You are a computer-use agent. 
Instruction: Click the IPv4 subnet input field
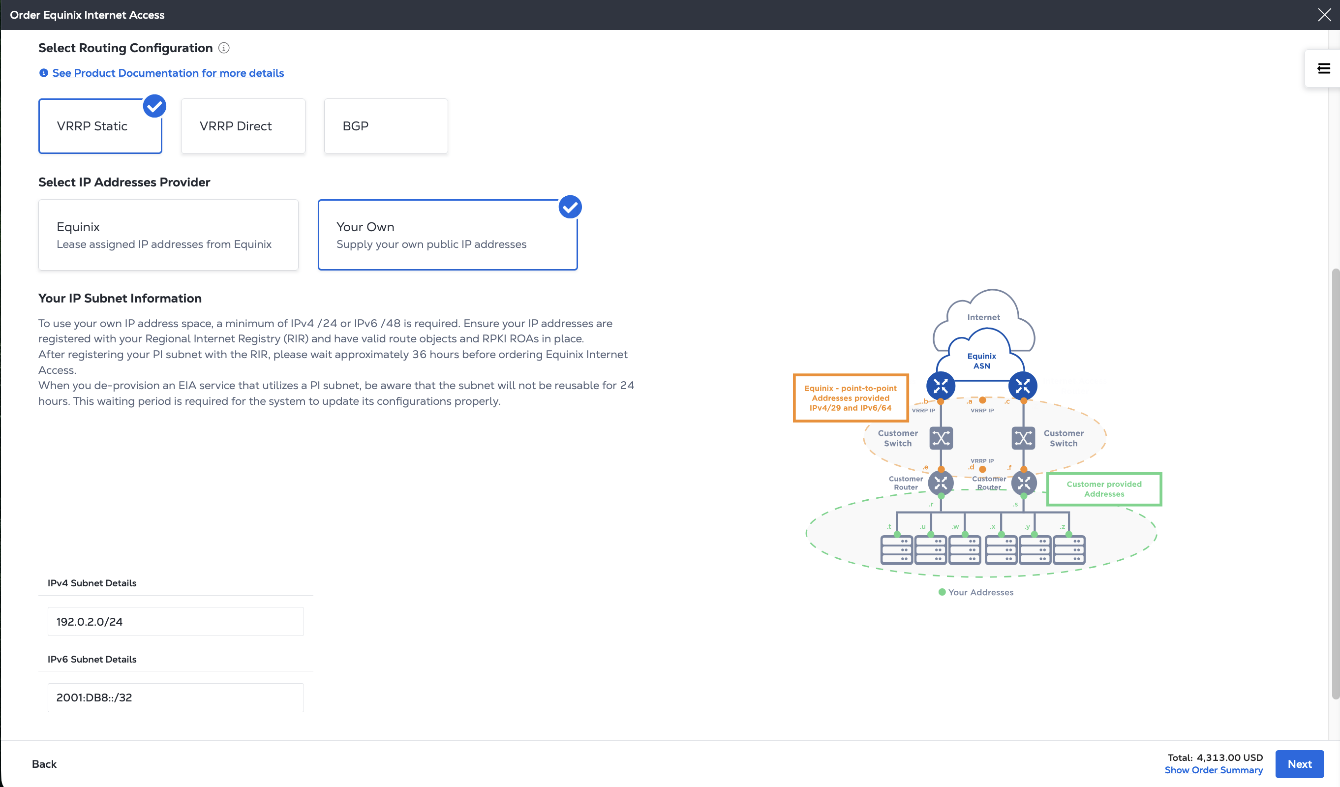pyautogui.click(x=176, y=621)
